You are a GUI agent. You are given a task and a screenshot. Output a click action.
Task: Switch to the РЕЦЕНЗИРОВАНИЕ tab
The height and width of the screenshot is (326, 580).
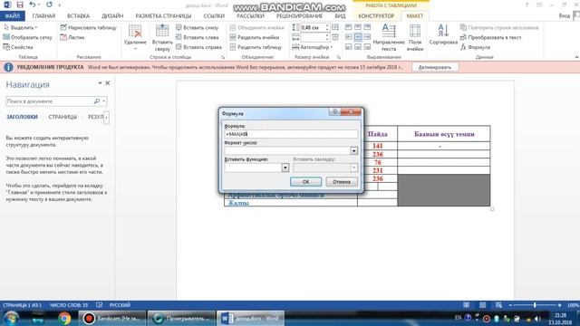pyautogui.click(x=299, y=16)
